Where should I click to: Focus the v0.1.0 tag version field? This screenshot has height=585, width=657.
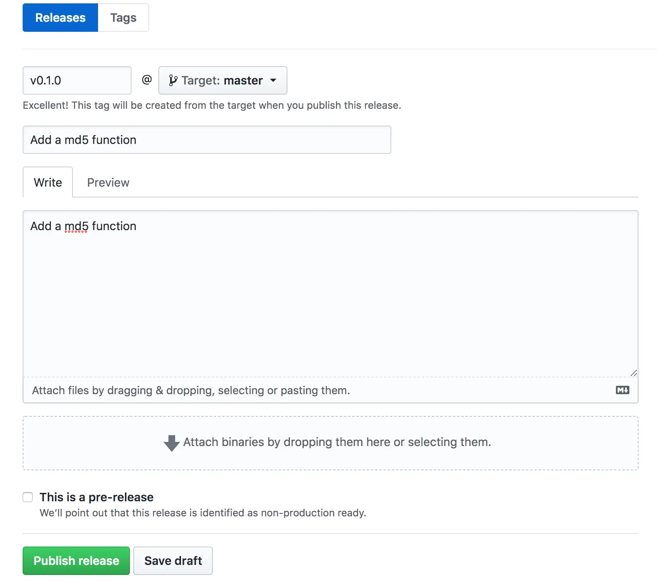click(77, 80)
